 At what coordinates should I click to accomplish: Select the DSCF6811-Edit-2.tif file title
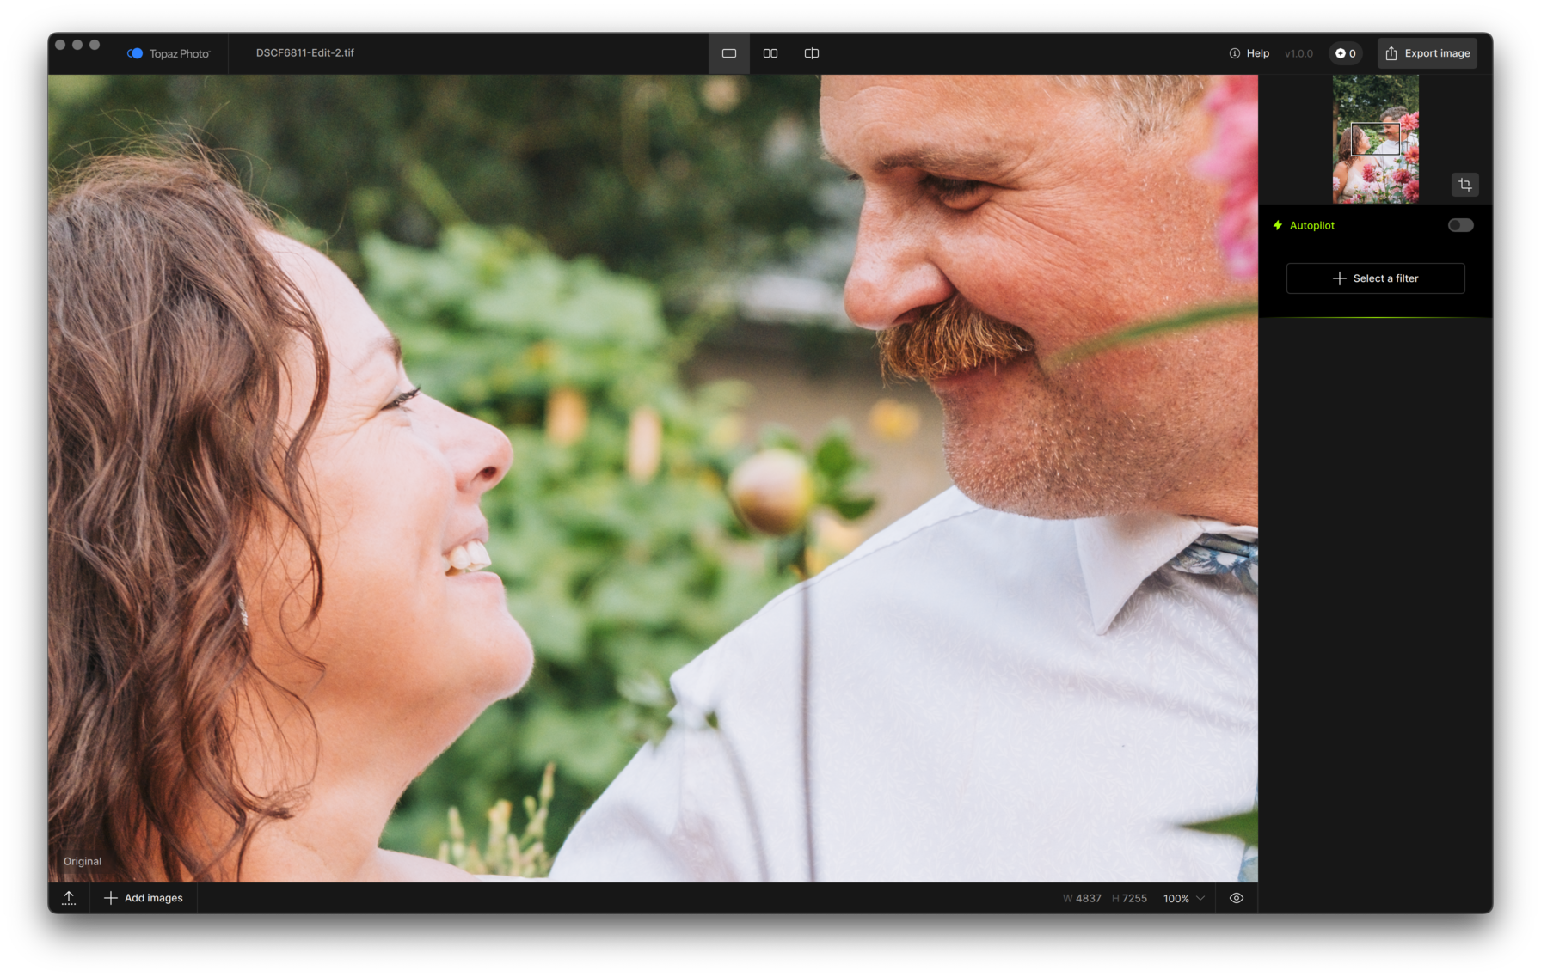(305, 52)
